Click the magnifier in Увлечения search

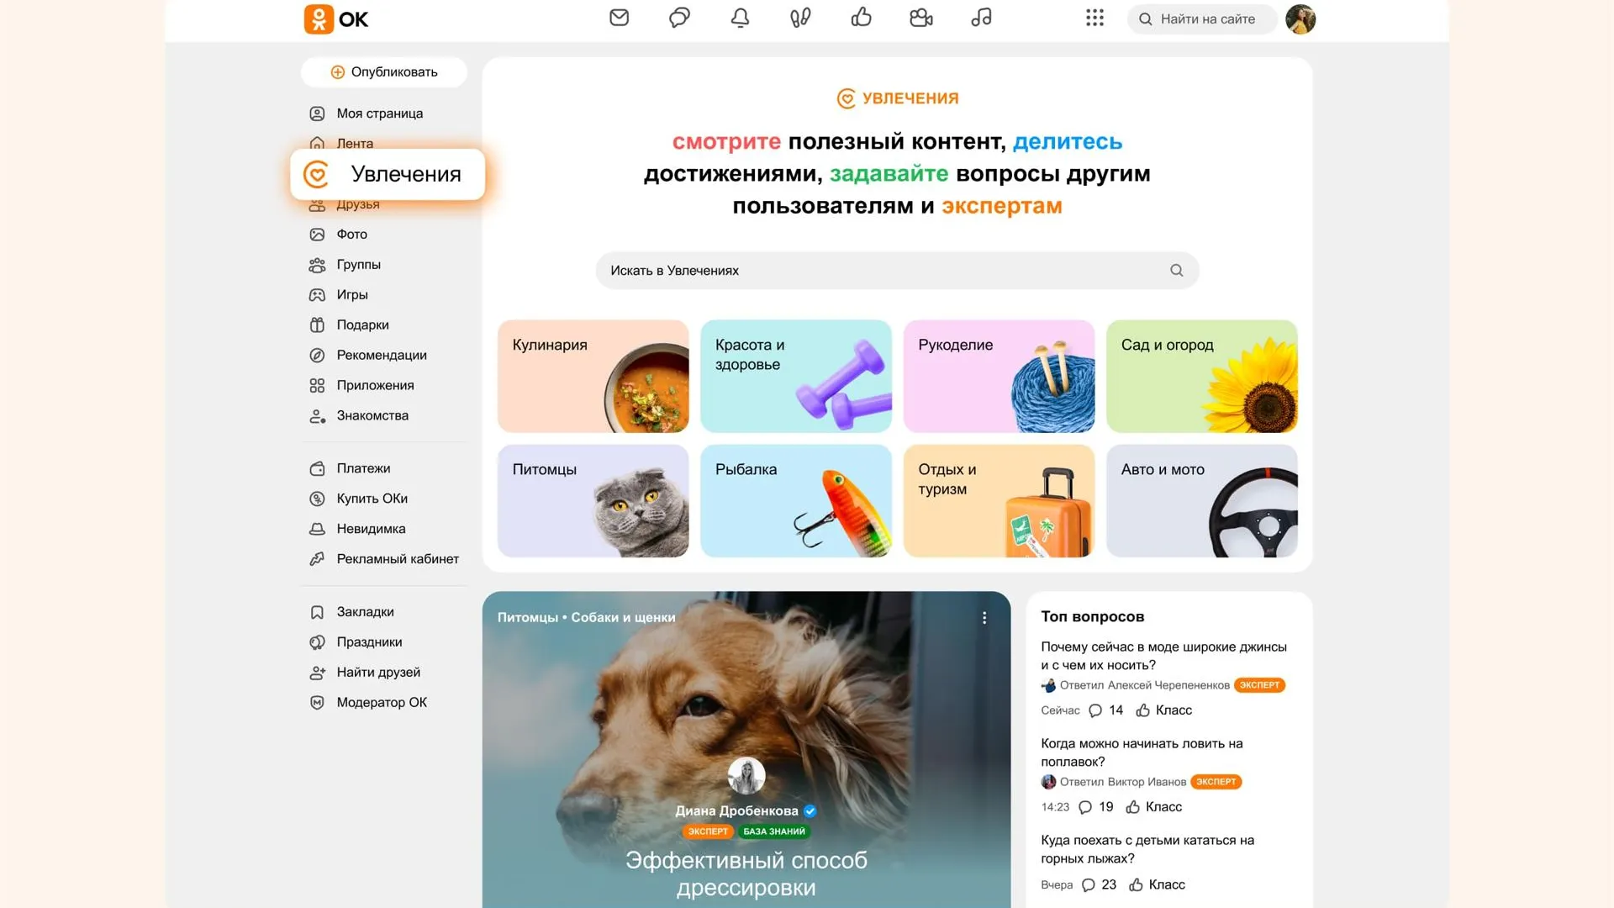pyautogui.click(x=1176, y=271)
